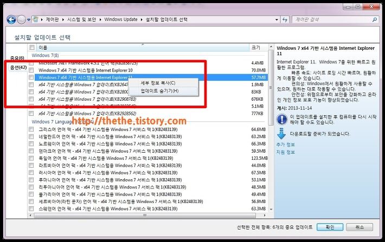Choose 세부 정보 복사(C) from context menu
Screen dimensions: 385x242
(x=163, y=83)
